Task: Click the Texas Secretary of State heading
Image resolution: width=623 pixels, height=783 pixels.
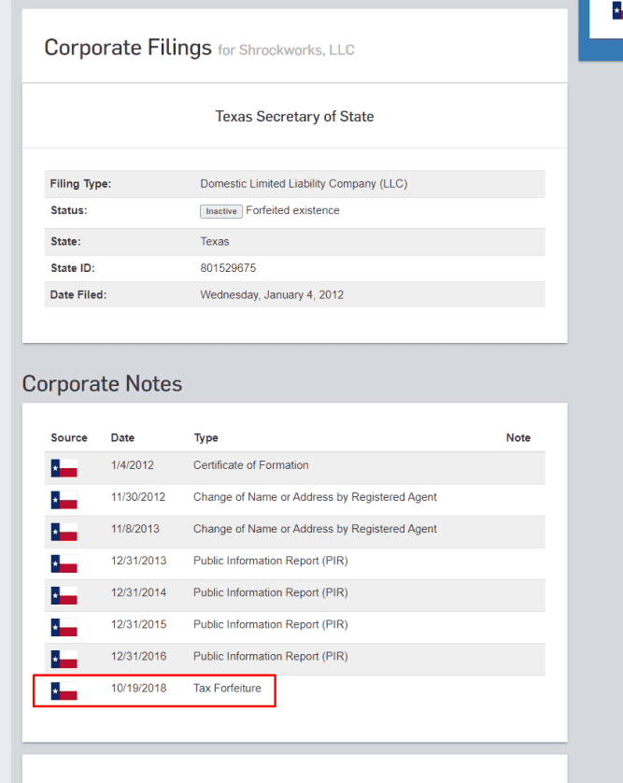Action: (x=294, y=117)
